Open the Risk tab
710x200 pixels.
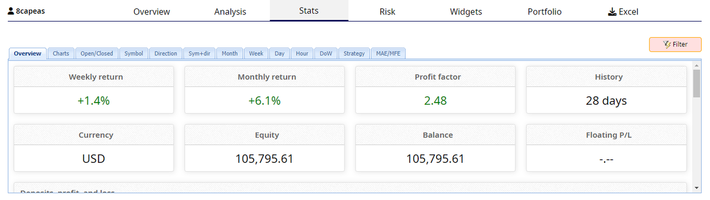coord(388,11)
